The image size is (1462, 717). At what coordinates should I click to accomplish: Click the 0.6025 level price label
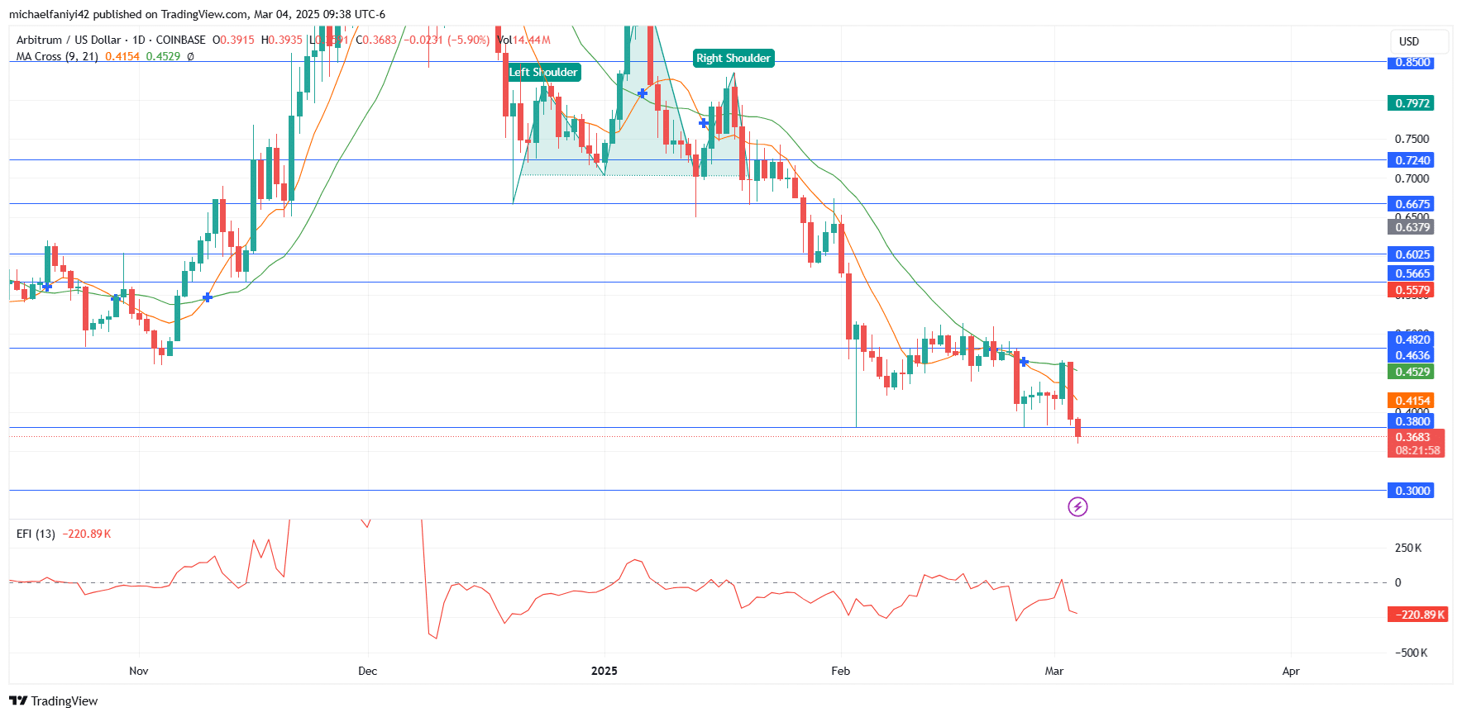coord(1412,254)
